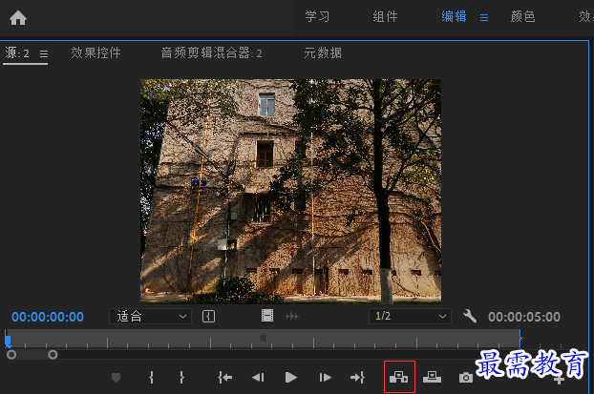
Task: Open the 元数据 tab
Action: coord(323,53)
